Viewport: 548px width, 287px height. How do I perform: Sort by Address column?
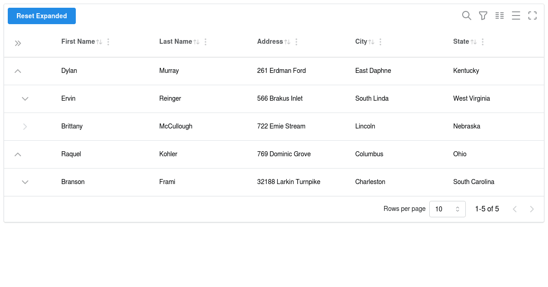[x=287, y=42]
